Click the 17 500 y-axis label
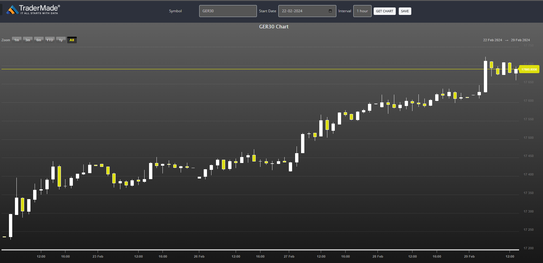 pyautogui.click(x=528, y=138)
